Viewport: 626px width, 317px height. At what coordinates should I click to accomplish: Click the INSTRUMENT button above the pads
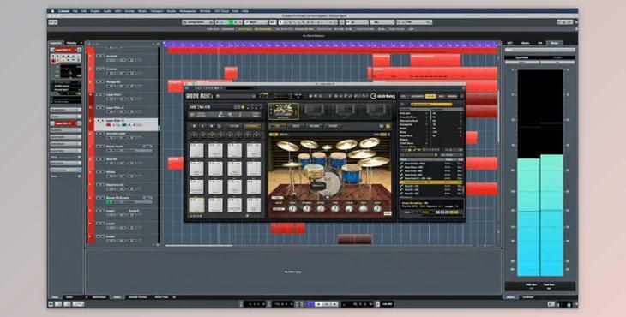tap(234, 126)
